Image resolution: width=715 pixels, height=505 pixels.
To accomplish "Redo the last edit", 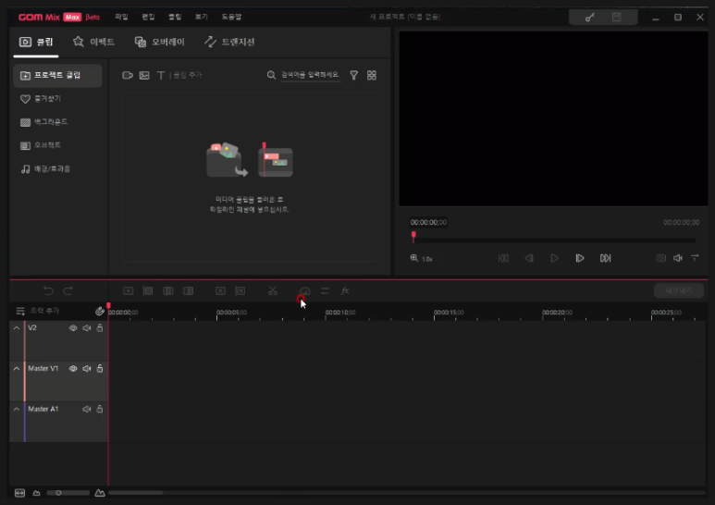I will [x=68, y=290].
